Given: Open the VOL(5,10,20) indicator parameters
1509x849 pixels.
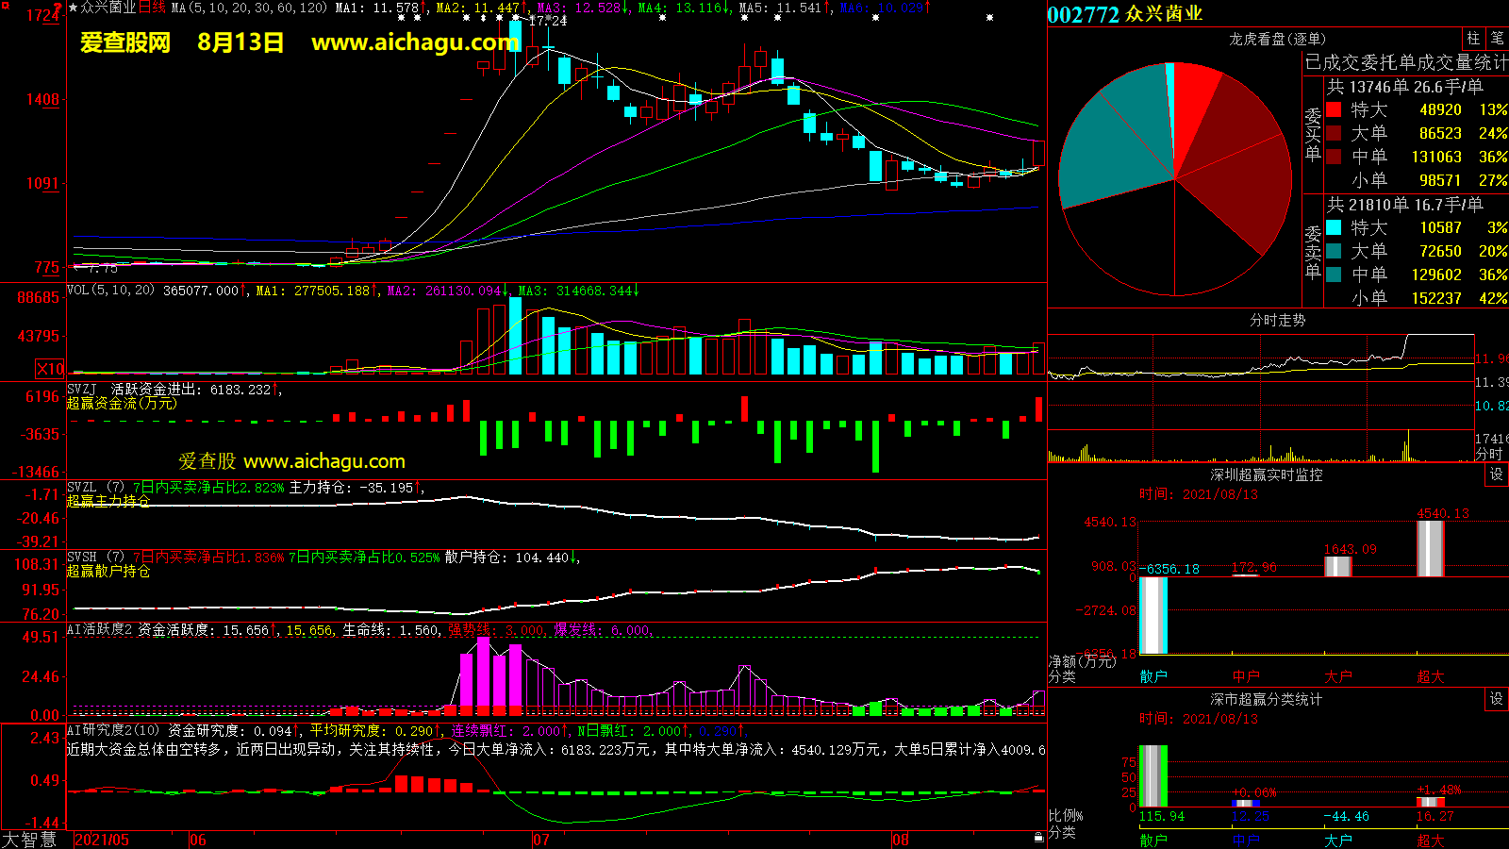Looking at the screenshot, I should tap(110, 291).
